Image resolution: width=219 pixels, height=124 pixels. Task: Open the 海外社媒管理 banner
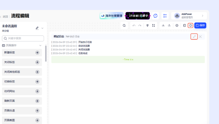(x=111, y=16)
